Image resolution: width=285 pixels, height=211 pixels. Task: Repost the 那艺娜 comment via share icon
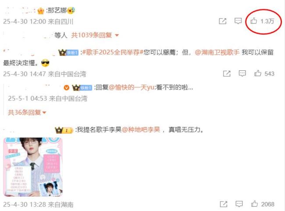tap(223, 21)
